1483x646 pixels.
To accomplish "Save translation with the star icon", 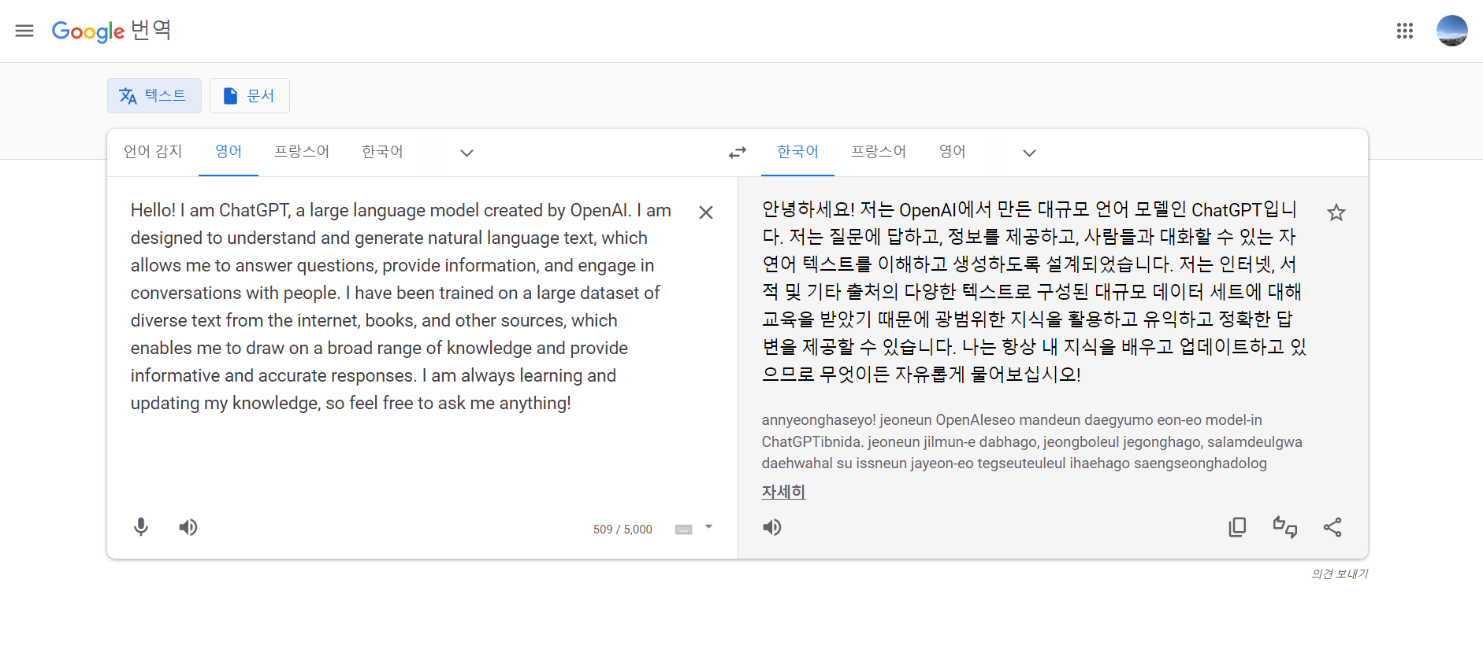I will (x=1336, y=212).
